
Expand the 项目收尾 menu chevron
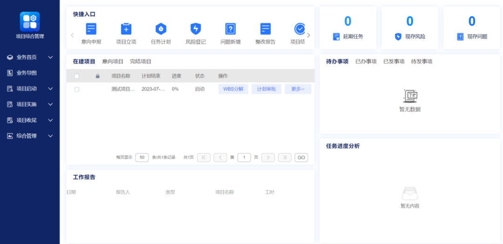click(x=50, y=120)
